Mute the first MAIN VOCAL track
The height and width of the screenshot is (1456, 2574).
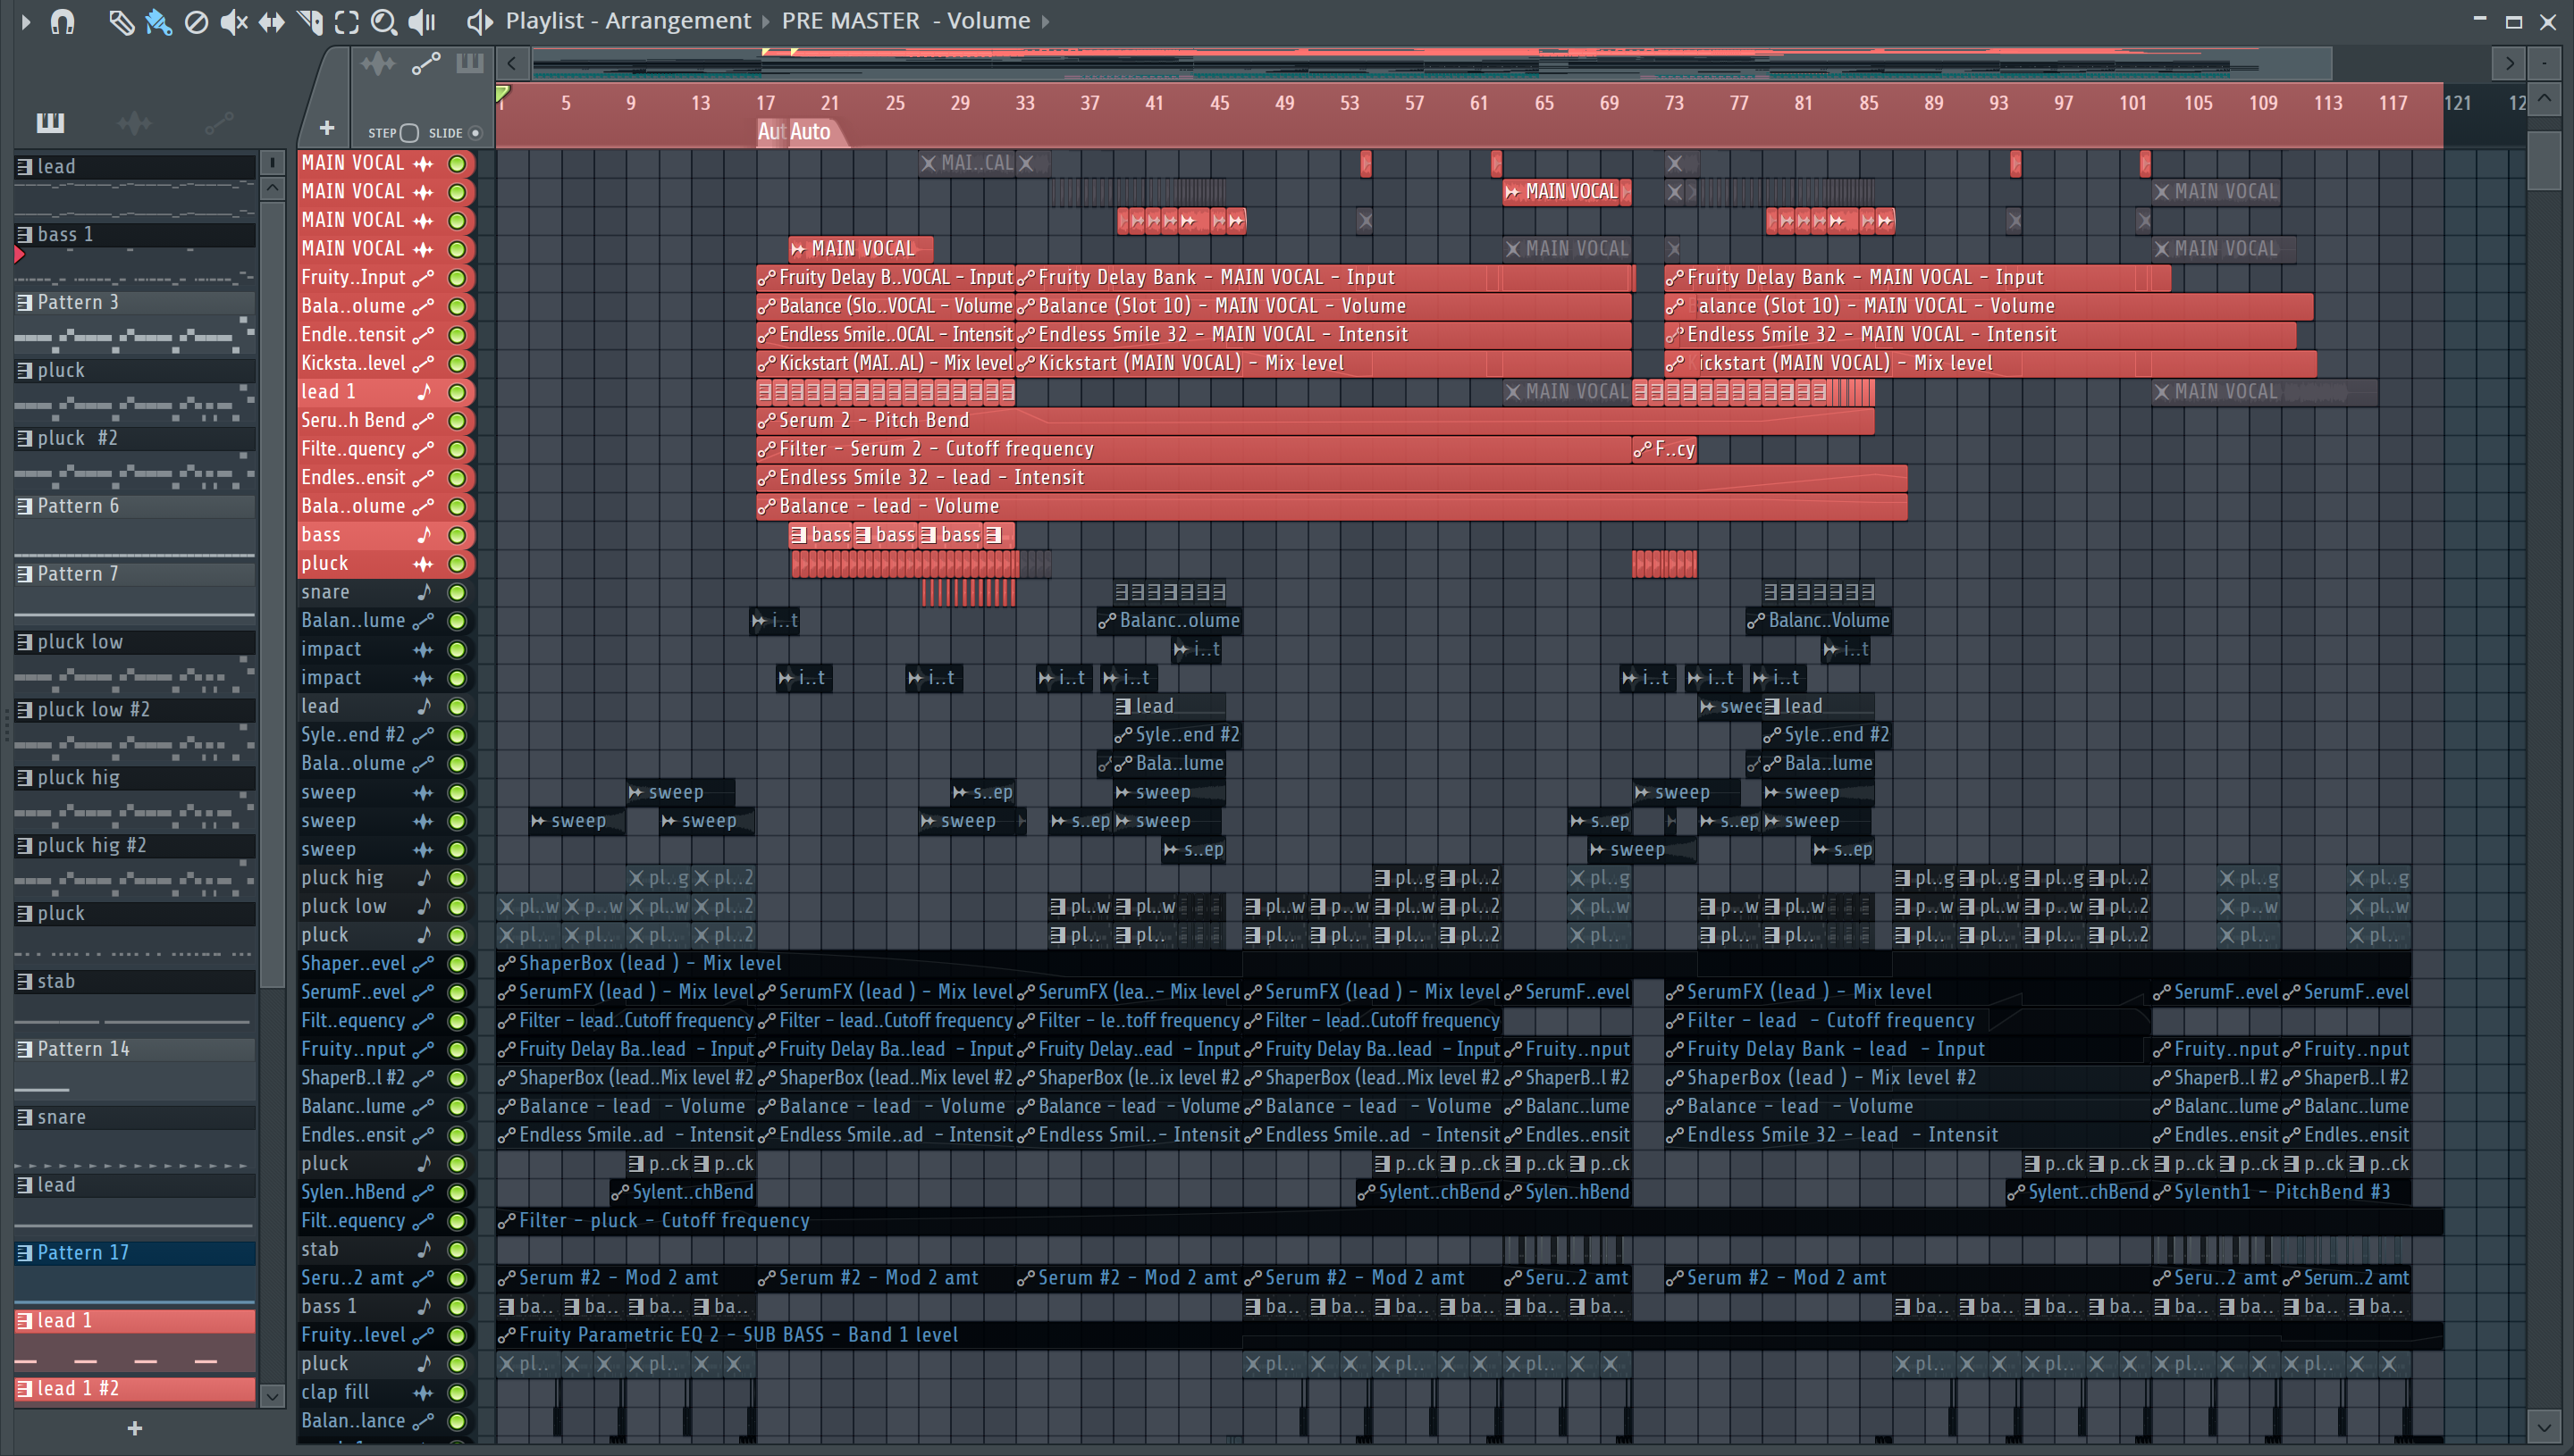[458, 163]
